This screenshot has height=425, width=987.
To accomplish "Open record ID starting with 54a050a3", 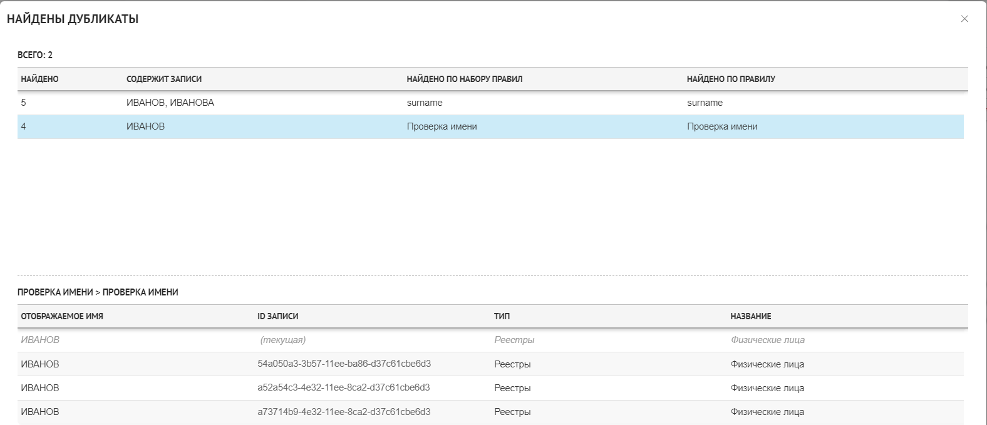I will click(344, 364).
